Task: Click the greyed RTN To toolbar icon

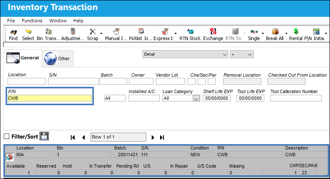Action: [x=235, y=32]
